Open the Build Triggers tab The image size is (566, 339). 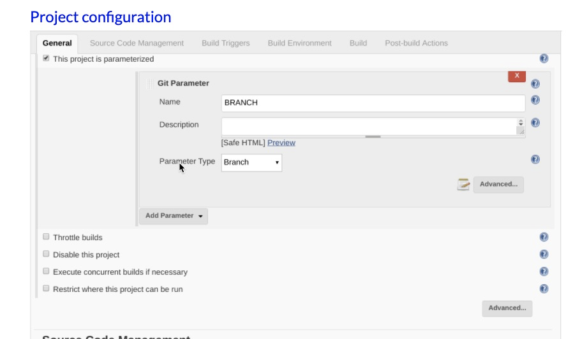(x=226, y=43)
